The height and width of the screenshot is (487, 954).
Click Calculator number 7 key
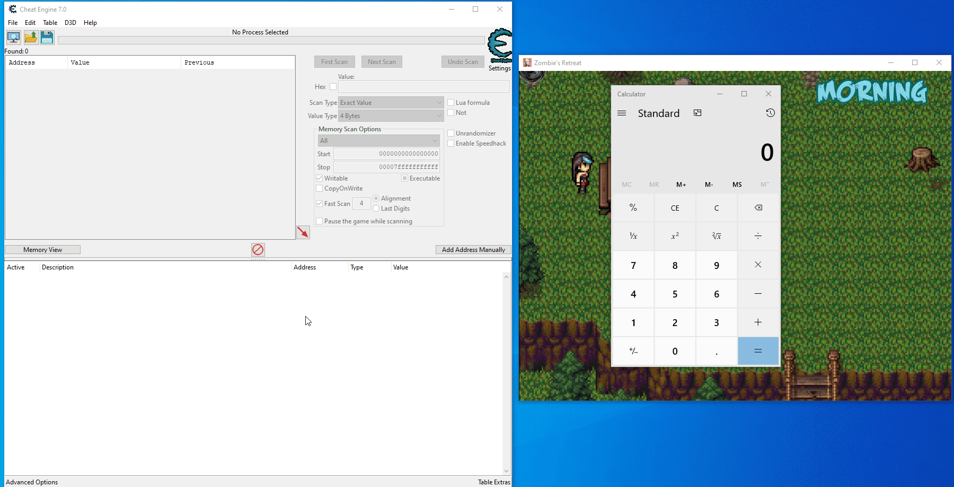633,265
